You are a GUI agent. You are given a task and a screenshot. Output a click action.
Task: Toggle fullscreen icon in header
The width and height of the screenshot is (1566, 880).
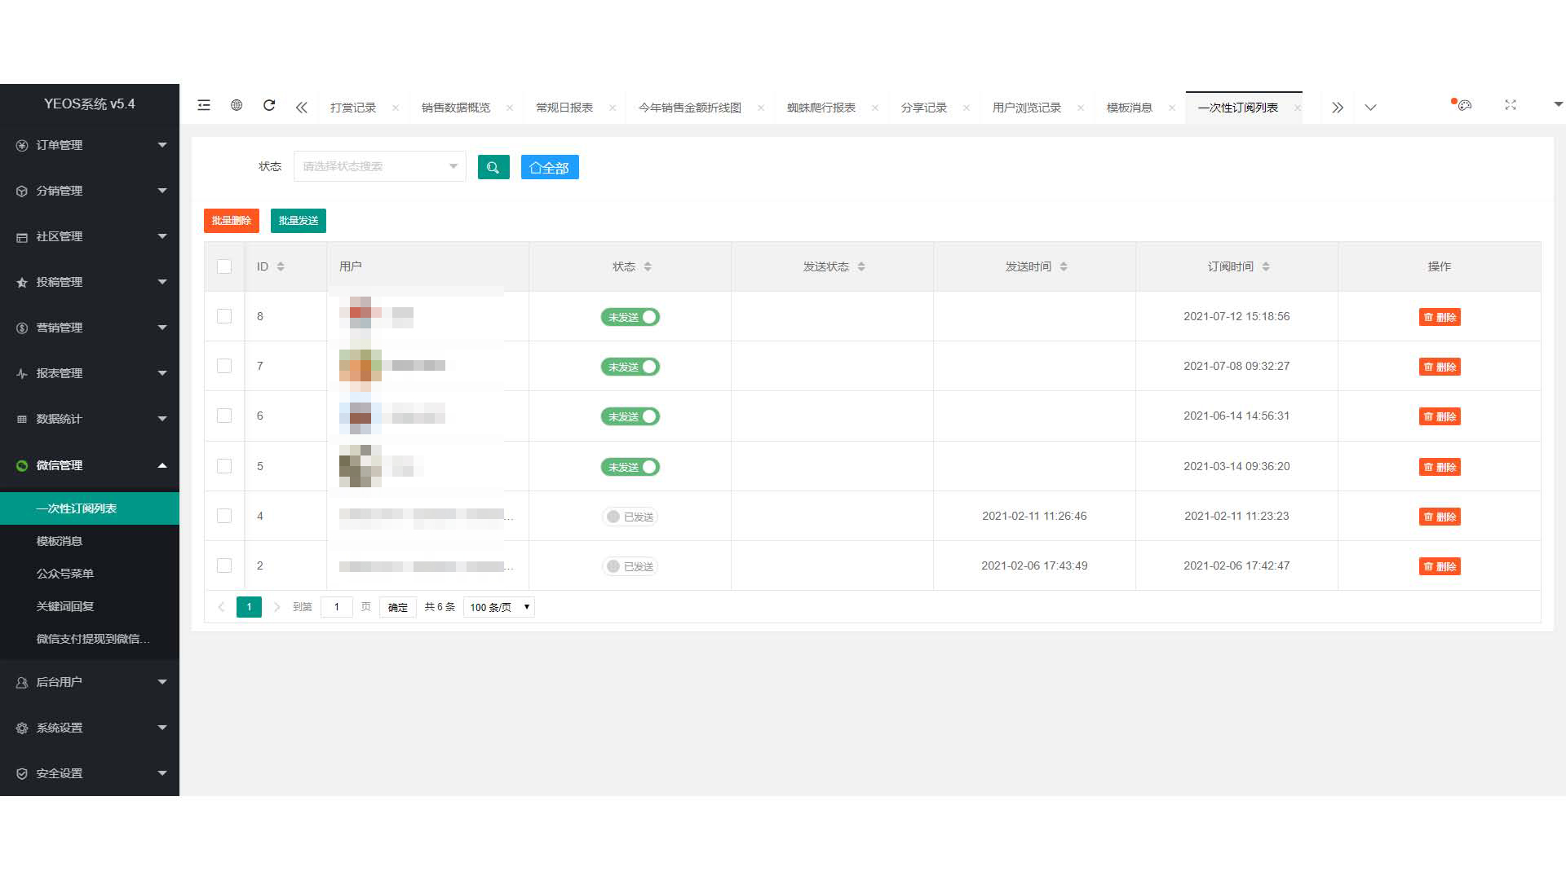click(1511, 105)
